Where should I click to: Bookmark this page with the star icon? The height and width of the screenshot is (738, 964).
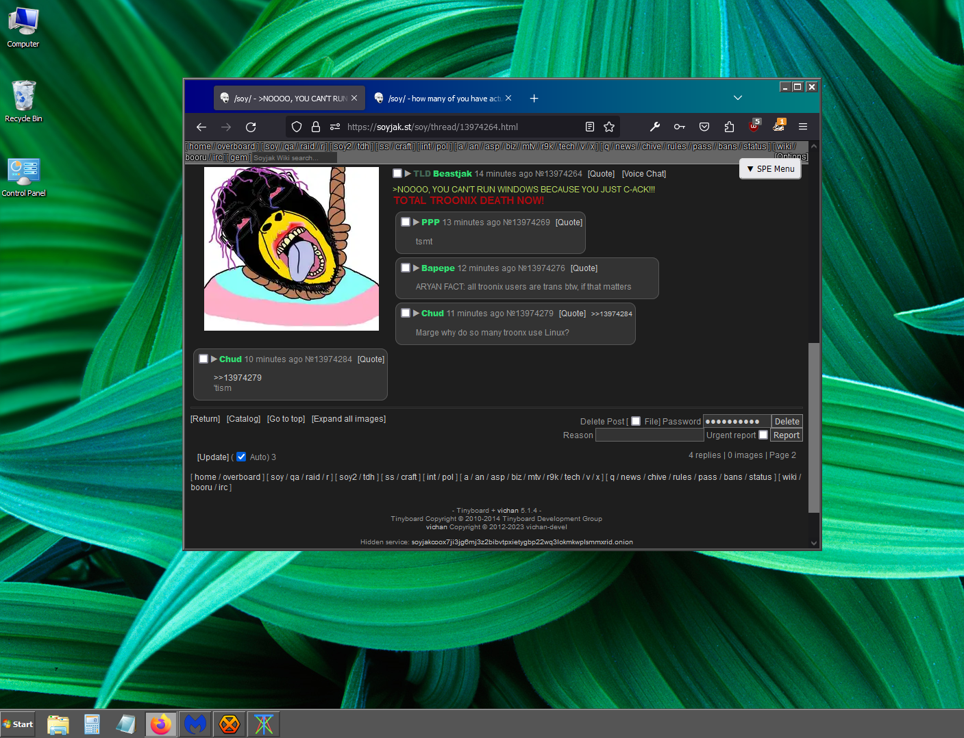tap(609, 127)
